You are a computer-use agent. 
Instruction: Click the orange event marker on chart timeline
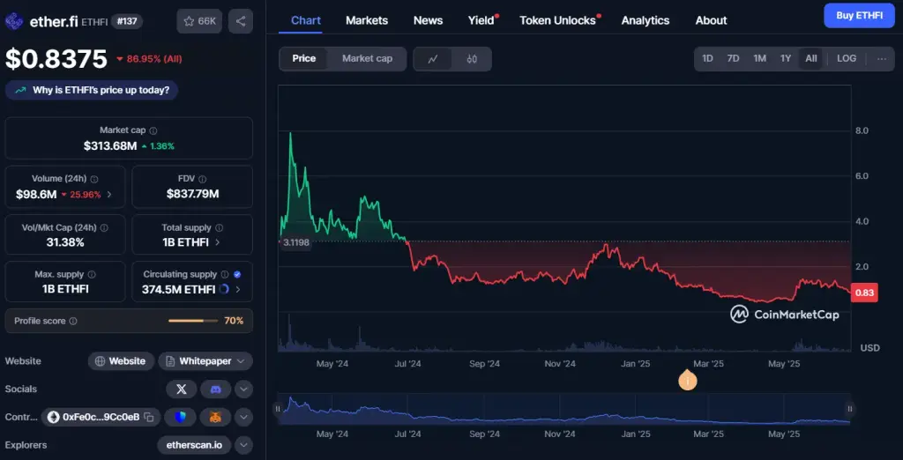tap(688, 381)
